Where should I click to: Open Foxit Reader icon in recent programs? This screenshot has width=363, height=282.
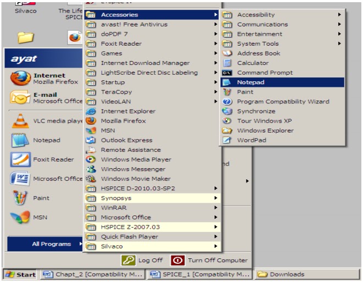(20, 159)
